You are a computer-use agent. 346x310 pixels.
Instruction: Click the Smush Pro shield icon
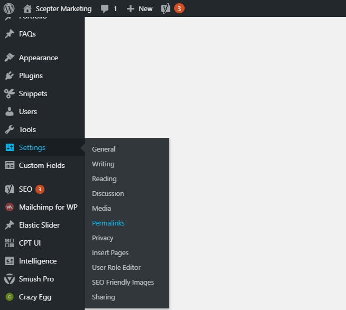click(10, 279)
